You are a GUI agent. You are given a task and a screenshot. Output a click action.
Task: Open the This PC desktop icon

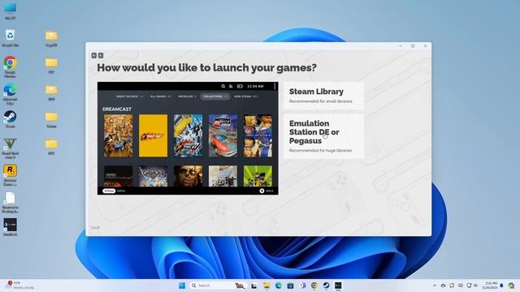point(11,11)
